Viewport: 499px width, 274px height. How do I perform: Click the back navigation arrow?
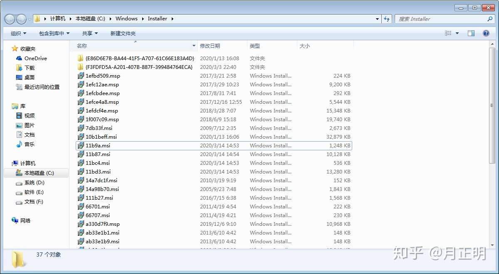point(9,19)
